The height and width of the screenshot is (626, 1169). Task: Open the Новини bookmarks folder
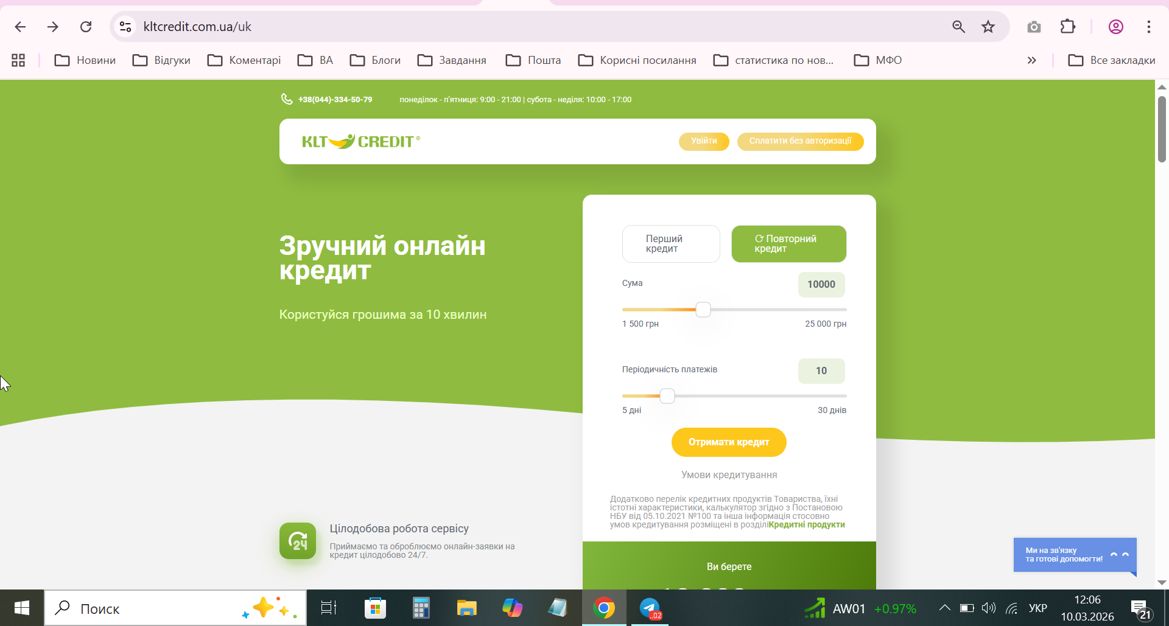[x=85, y=60]
